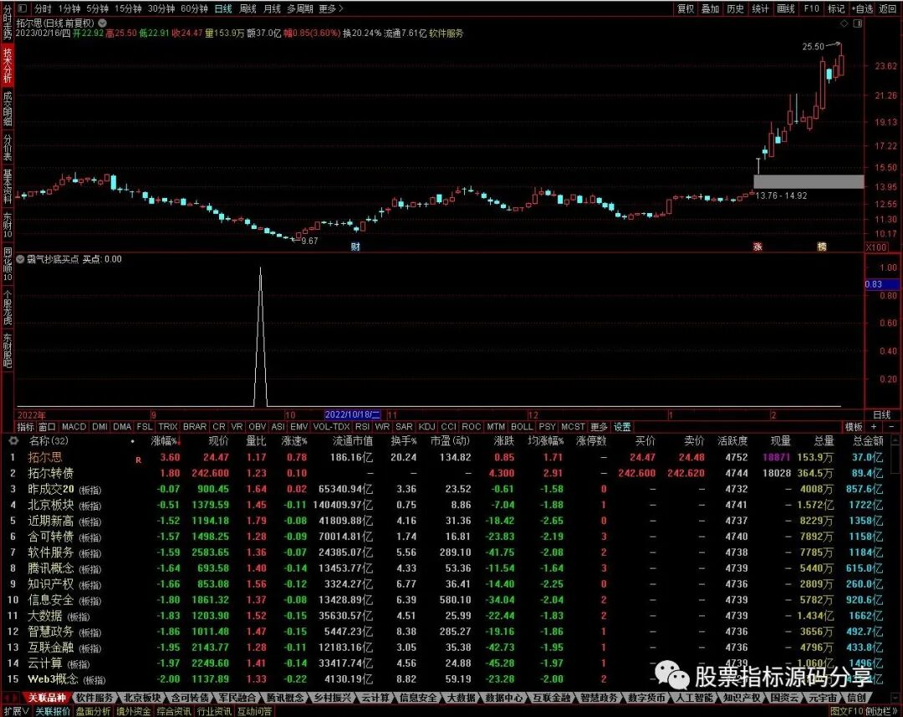The height and width of the screenshot is (717, 903).
Task: Open the 日线 period selector at the axis corner
Action: pos(882,414)
